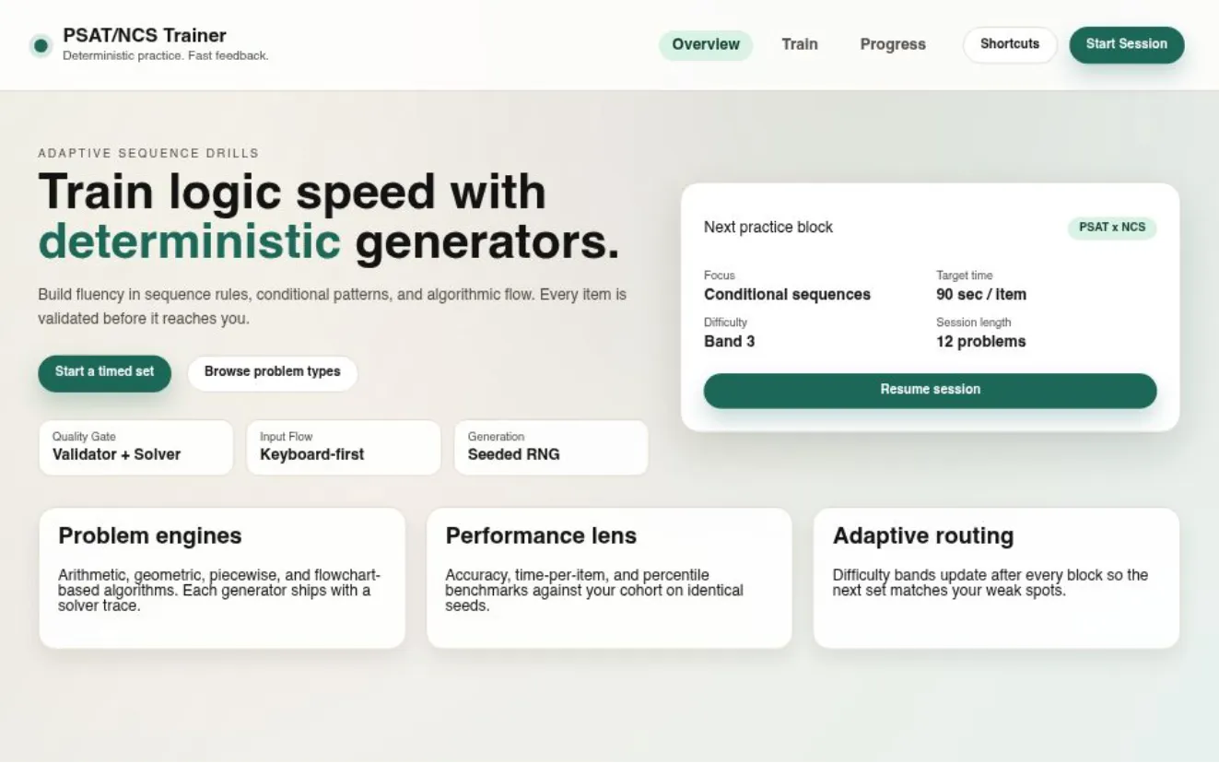Select the Input Flow Keyboard-first chip

click(344, 447)
